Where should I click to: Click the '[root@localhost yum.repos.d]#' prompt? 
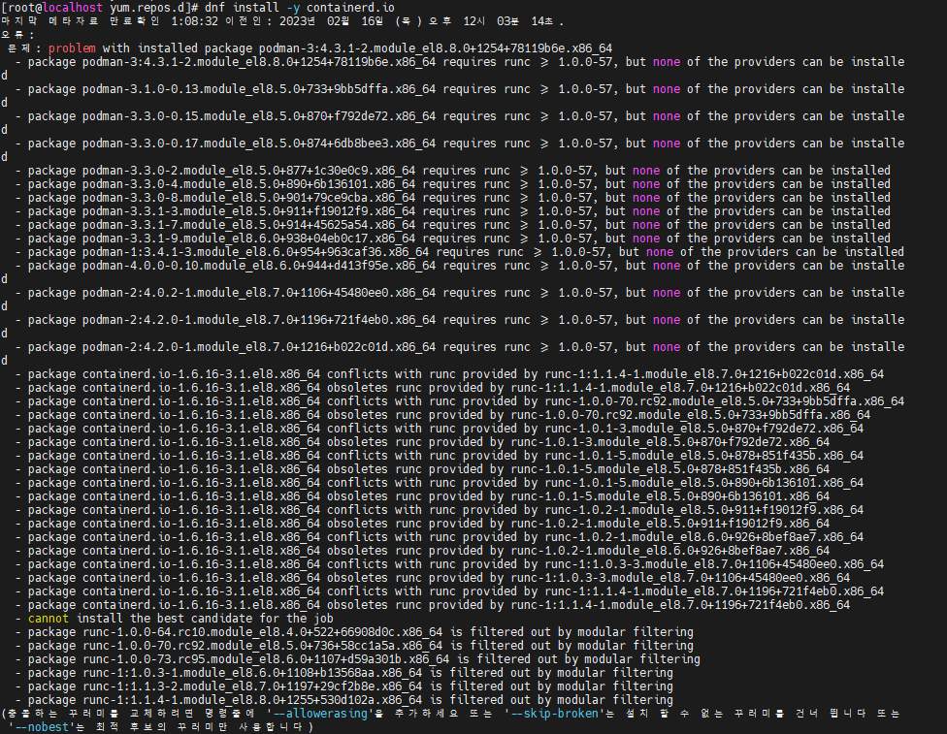100,8
